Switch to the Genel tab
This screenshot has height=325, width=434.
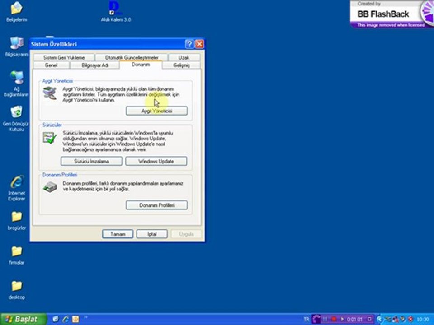click(51, 65)
